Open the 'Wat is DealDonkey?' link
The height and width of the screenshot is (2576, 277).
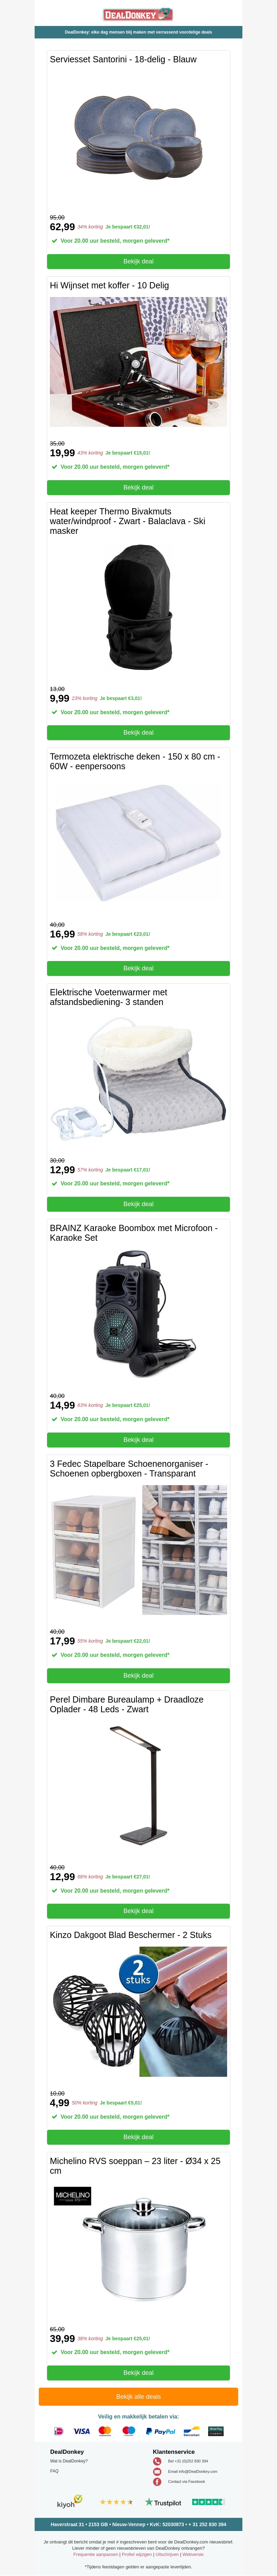[69, 2461]
